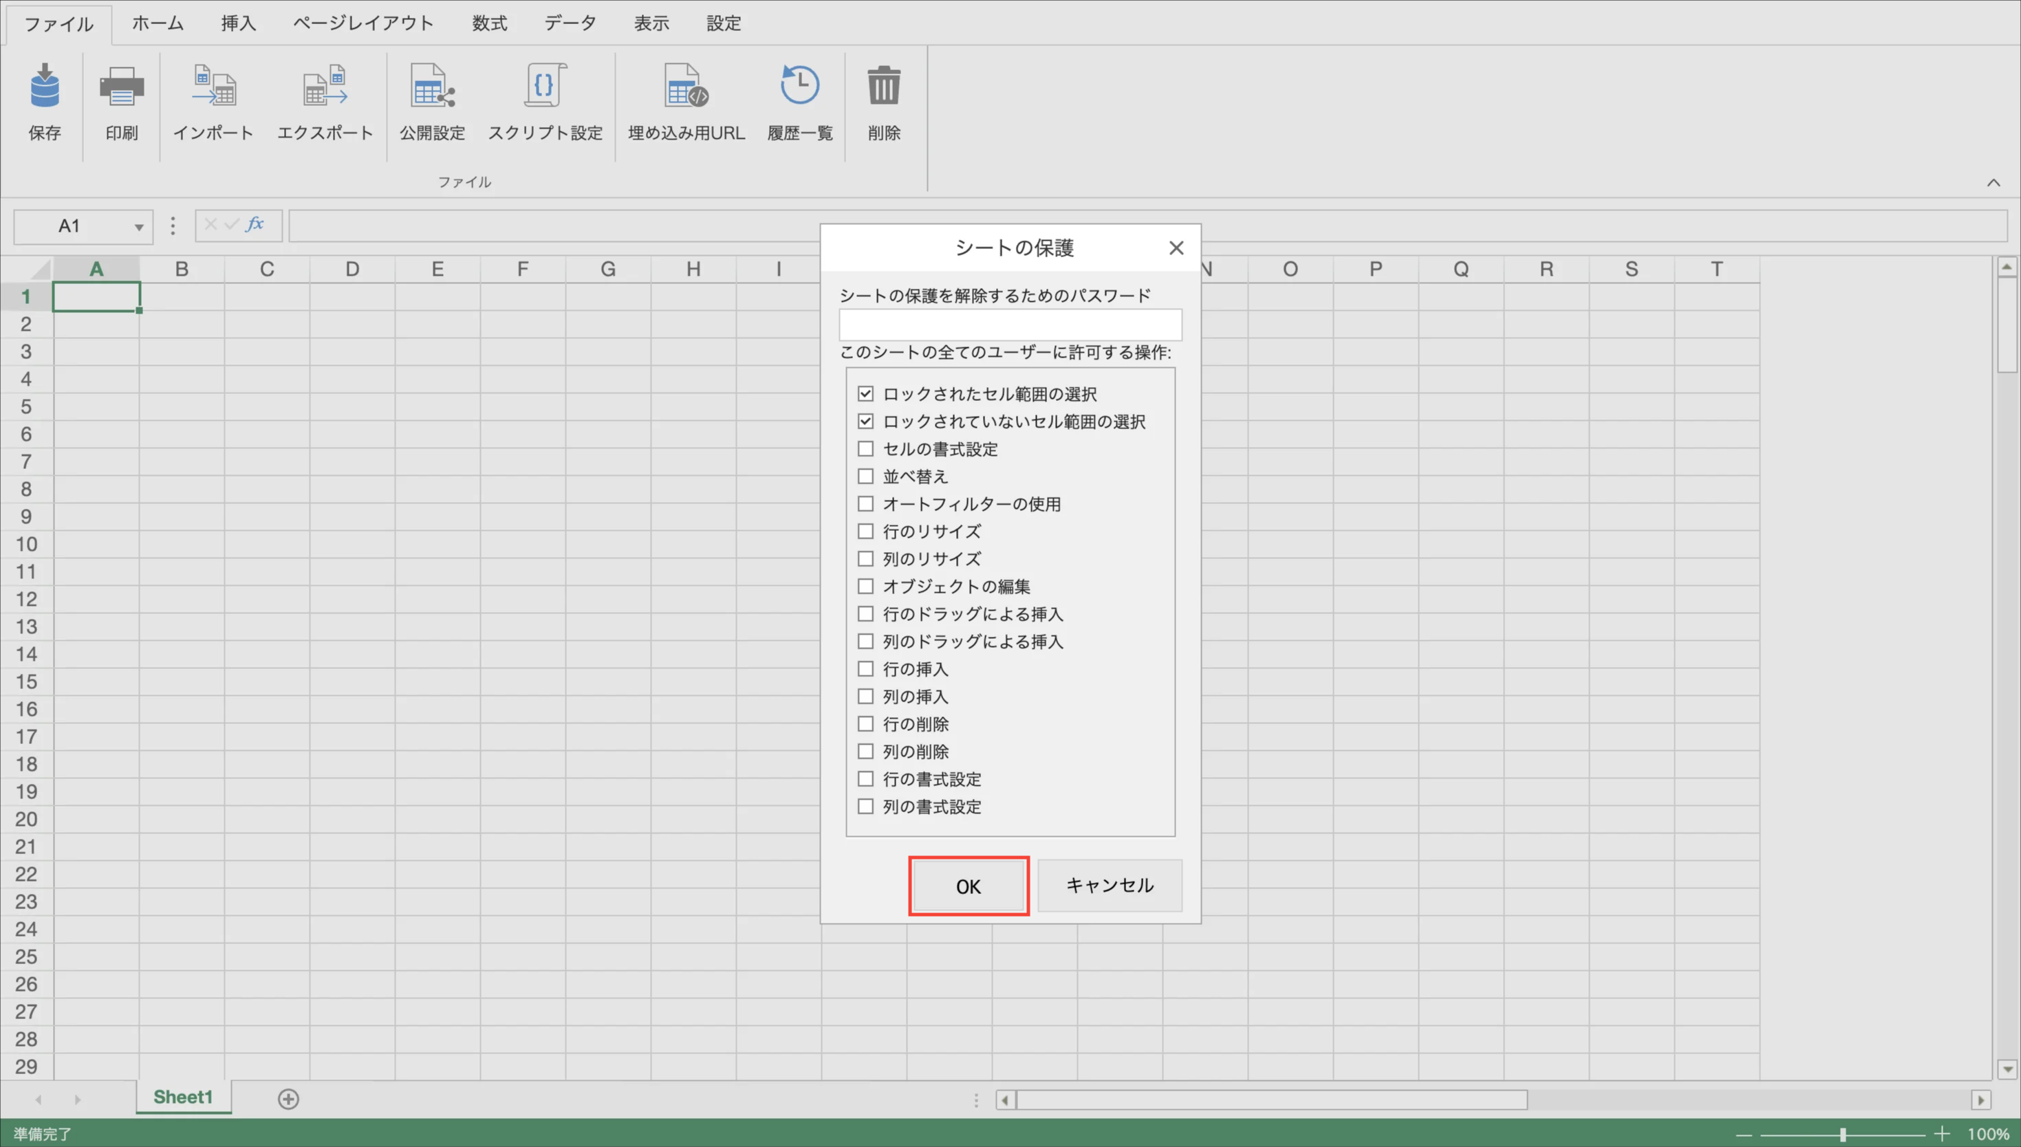Viewport: 2021px width, 1147px height.
Task: Collapse the ribbon with chevron arrow
Action: pos(1993,183)
